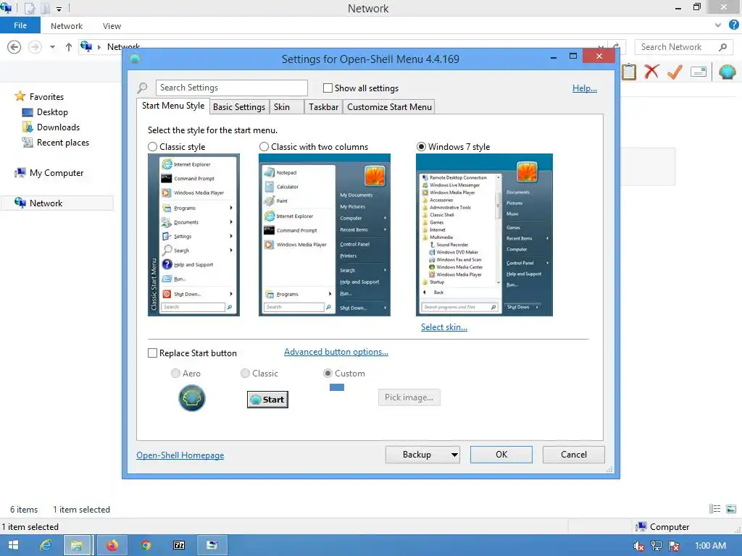This screenshot has height=556, width=742.
Task: Click the Help... link
Action: coord(585,88)
